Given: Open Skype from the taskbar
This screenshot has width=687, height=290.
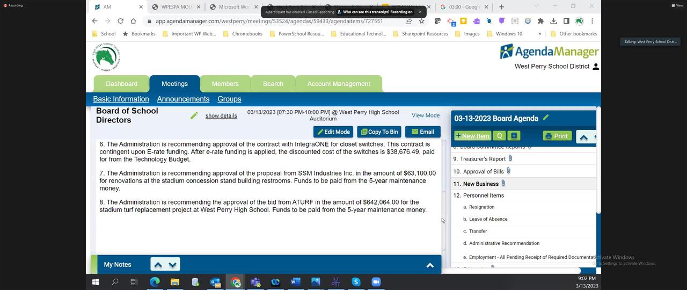Looking at the screenshot, I should [356, 281].
